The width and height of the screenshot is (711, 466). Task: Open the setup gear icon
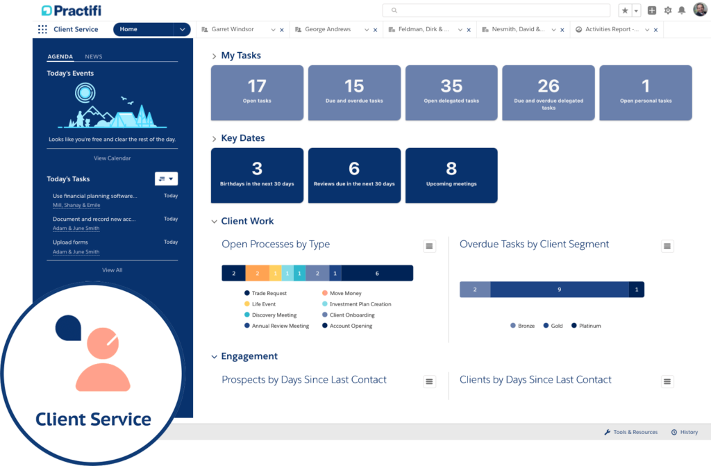(667, 10)
